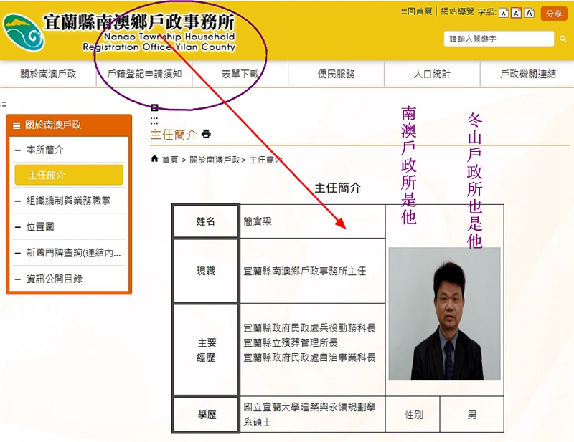This screenshot has height=442, width=574.
Task: Select the large font size icon
Action: 530,13
